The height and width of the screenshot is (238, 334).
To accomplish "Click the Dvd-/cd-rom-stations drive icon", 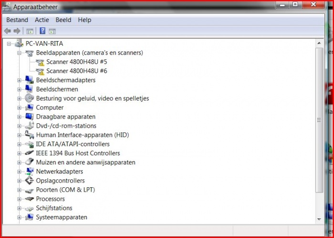I will click(29, 126).
